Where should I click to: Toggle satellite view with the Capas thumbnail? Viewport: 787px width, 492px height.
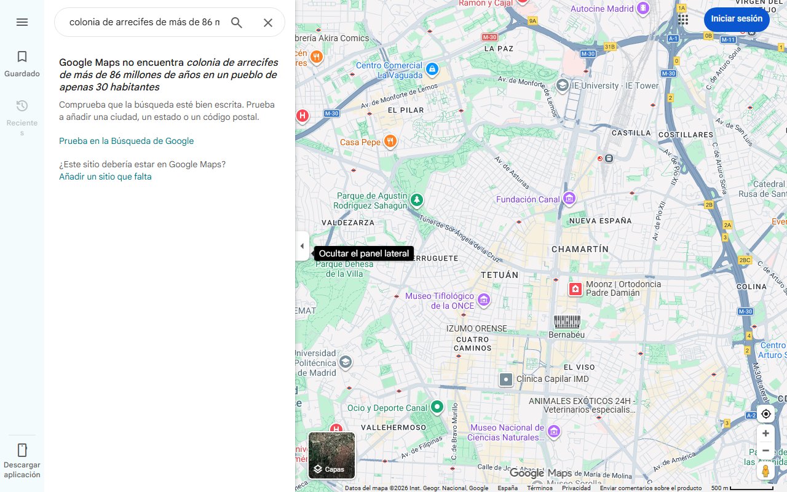tap(331, 455)
